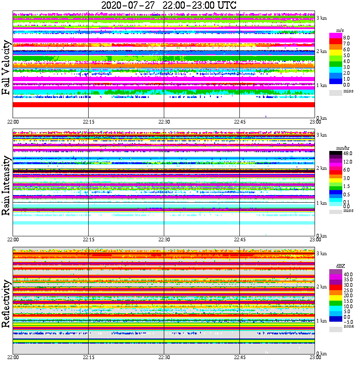Click the "3 km" label of Fall Velocity plot
This screenshot has height=365, width=357.
pos(321,18)
